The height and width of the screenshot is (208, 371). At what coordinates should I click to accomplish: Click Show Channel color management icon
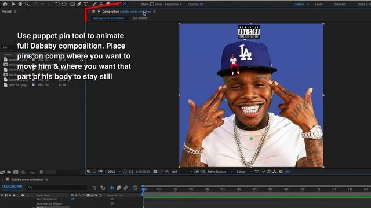pos(167,172)
